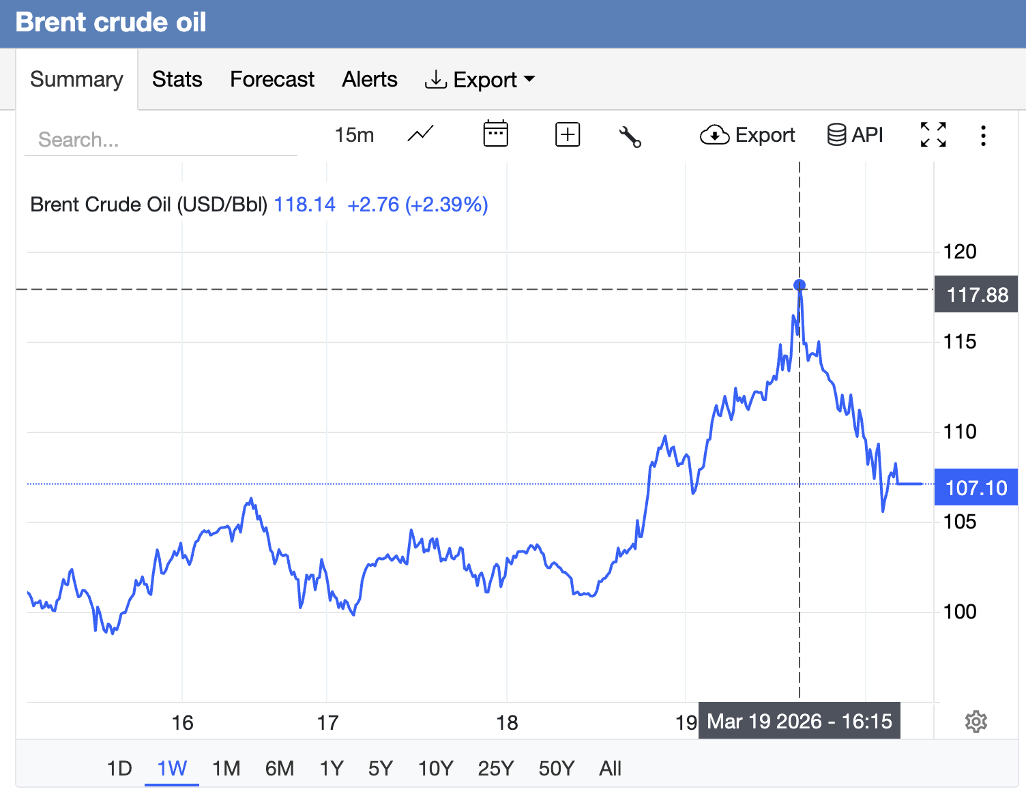Screen dimensions: 1026x798
Task: Click the plus icon to add comparison
Action: [x=568, y=134]
